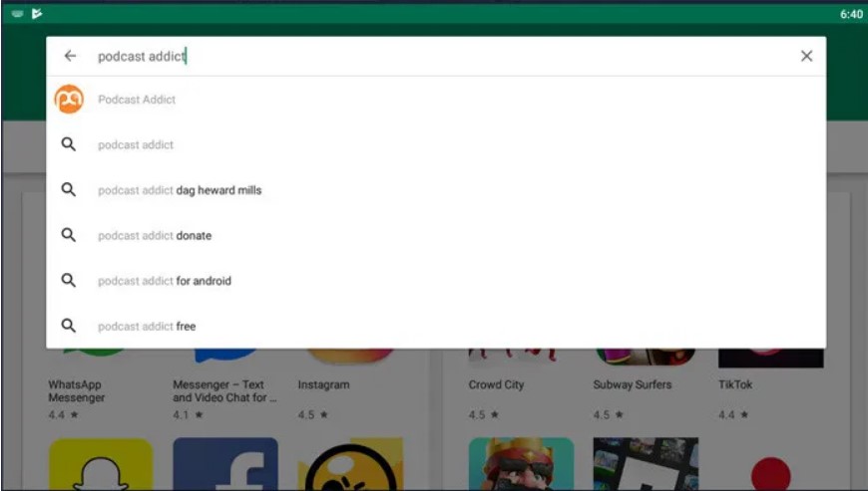Open the TikTok app listing

click(x=770, y=386)
